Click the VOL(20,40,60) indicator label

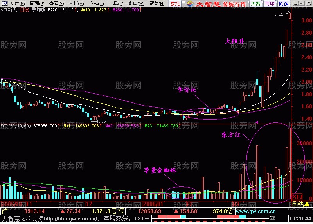(16, 126)
